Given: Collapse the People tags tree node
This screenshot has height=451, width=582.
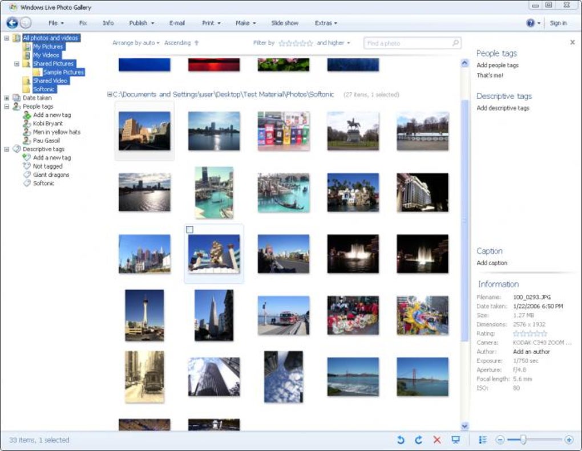Looking at the screenshot, I should [6, 107].
